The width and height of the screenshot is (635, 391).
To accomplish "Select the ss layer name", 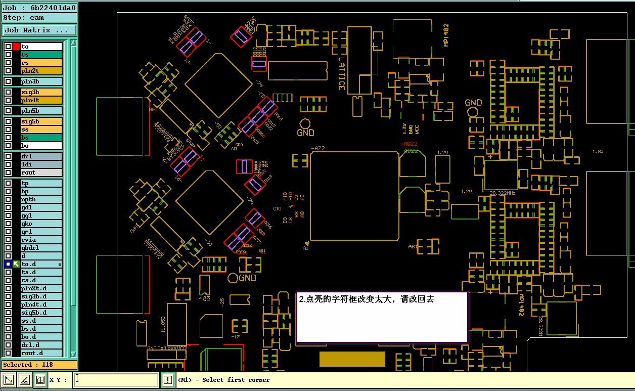I will click(41, 129).
